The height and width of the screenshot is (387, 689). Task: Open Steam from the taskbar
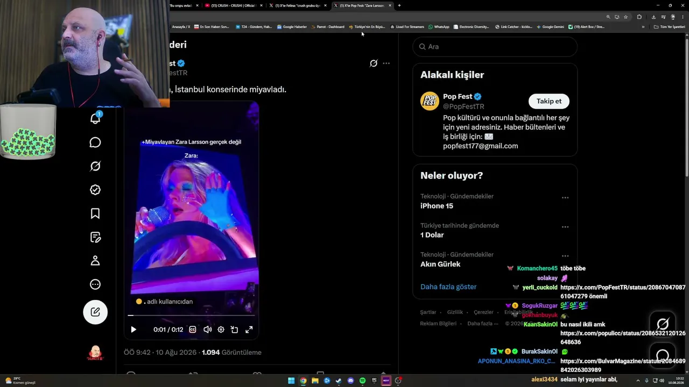[339, 381]
